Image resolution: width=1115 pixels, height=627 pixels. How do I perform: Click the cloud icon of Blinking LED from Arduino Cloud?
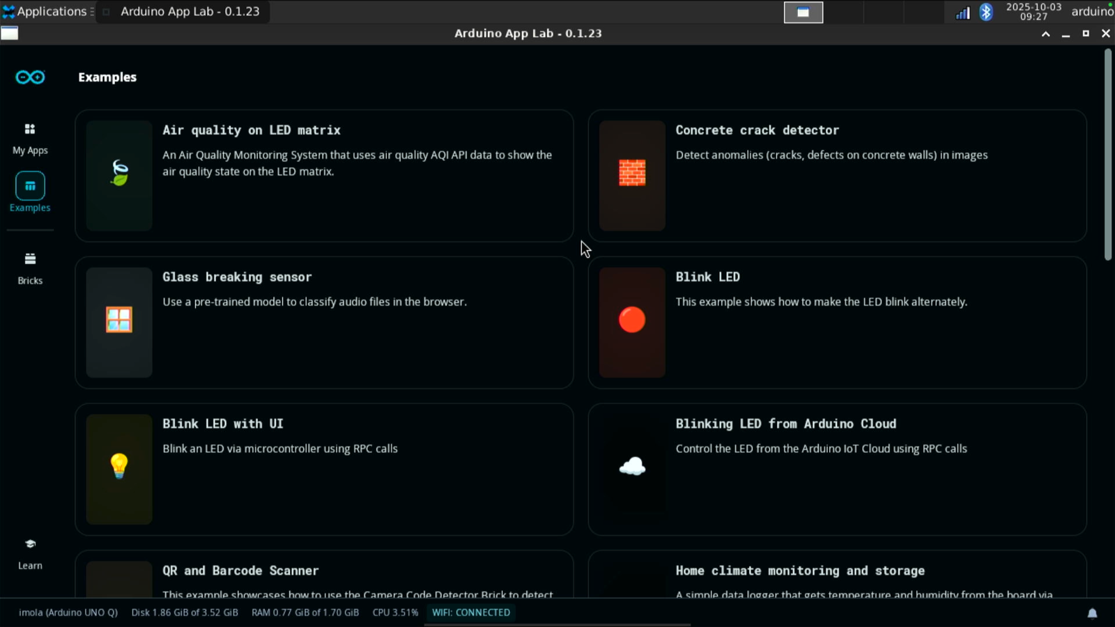[x=632, y=466]
